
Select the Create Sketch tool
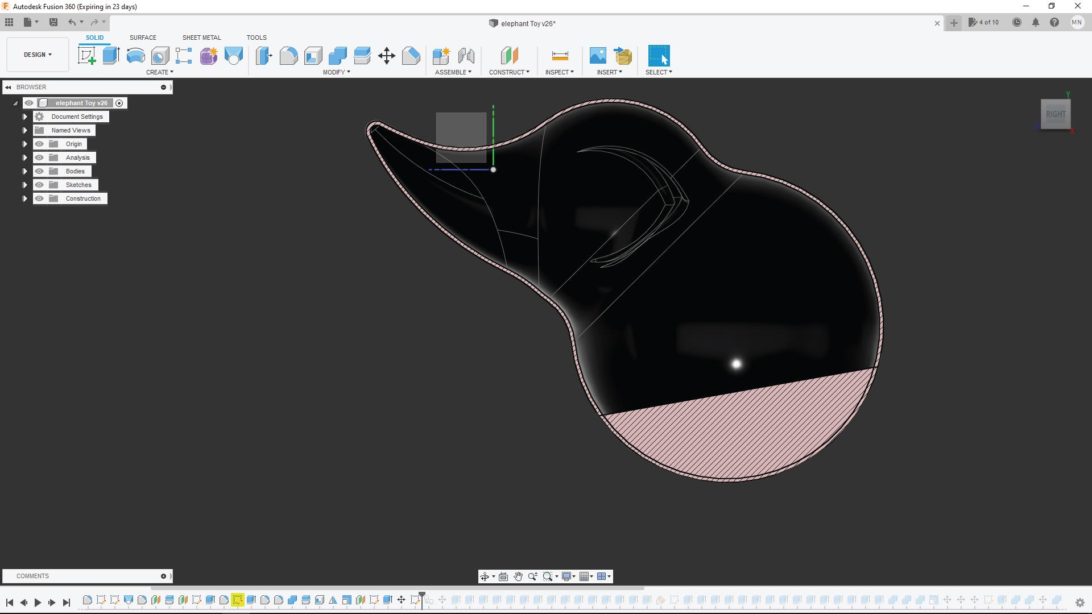[87, 56]
